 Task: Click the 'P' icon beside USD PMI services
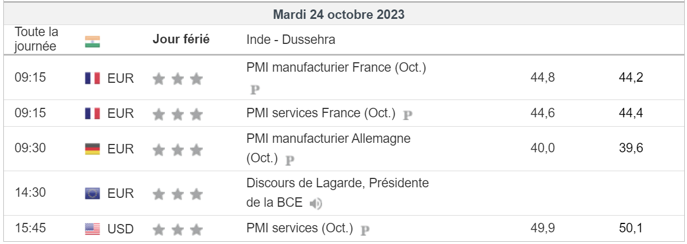366,229
